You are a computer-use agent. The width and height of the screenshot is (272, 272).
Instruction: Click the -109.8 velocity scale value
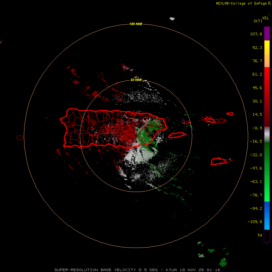255,222
